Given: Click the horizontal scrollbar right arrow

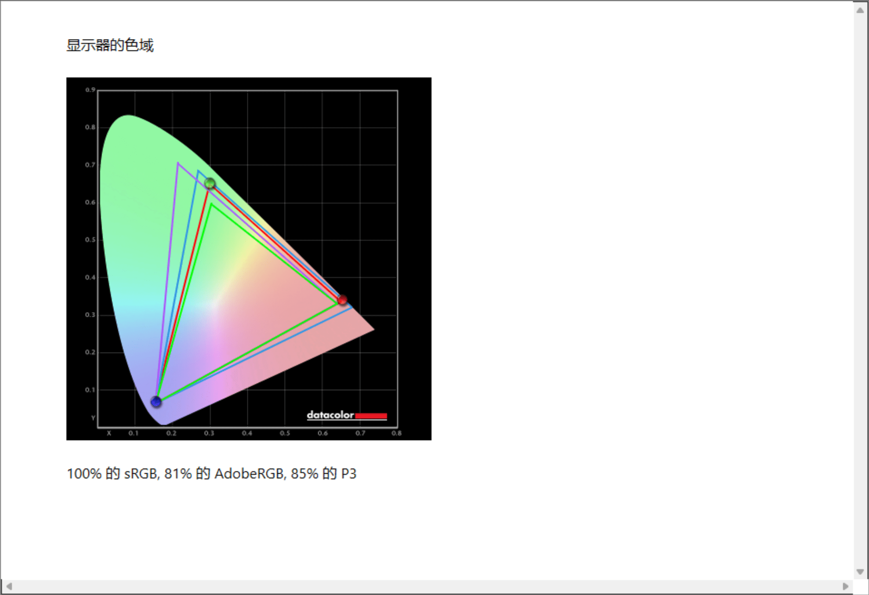Looking at the screenshot, I should pyautogui.click(x=845, y=586).
